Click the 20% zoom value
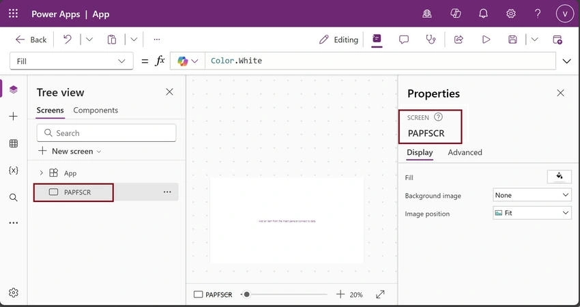This screenshot has width=580, height=307. pos(356,295)
